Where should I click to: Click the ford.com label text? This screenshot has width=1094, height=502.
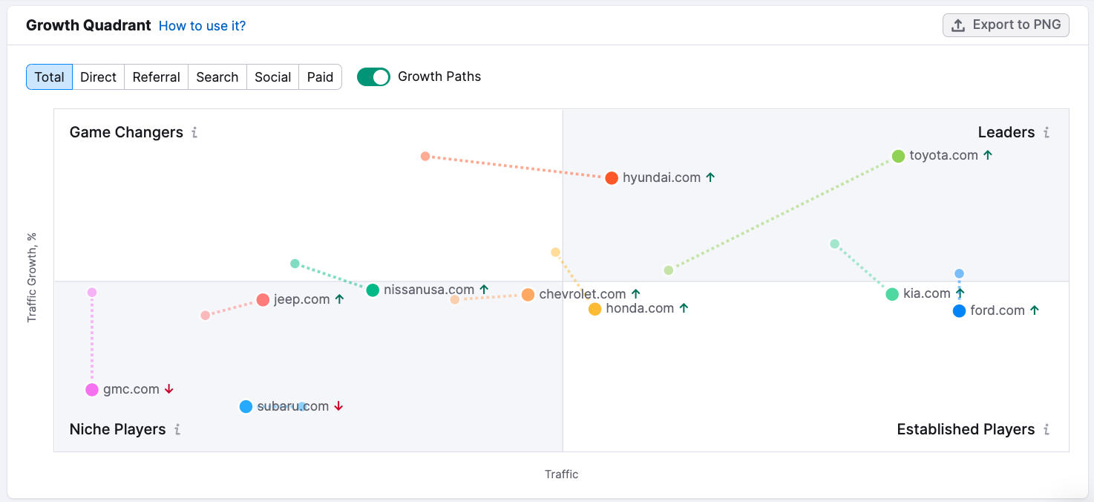pyautogui.click(x=998, y=310)
